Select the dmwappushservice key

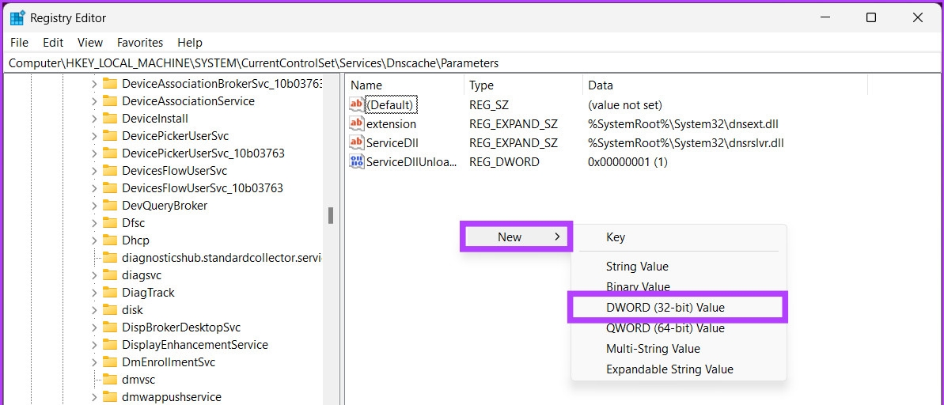[x=171, y=397]
